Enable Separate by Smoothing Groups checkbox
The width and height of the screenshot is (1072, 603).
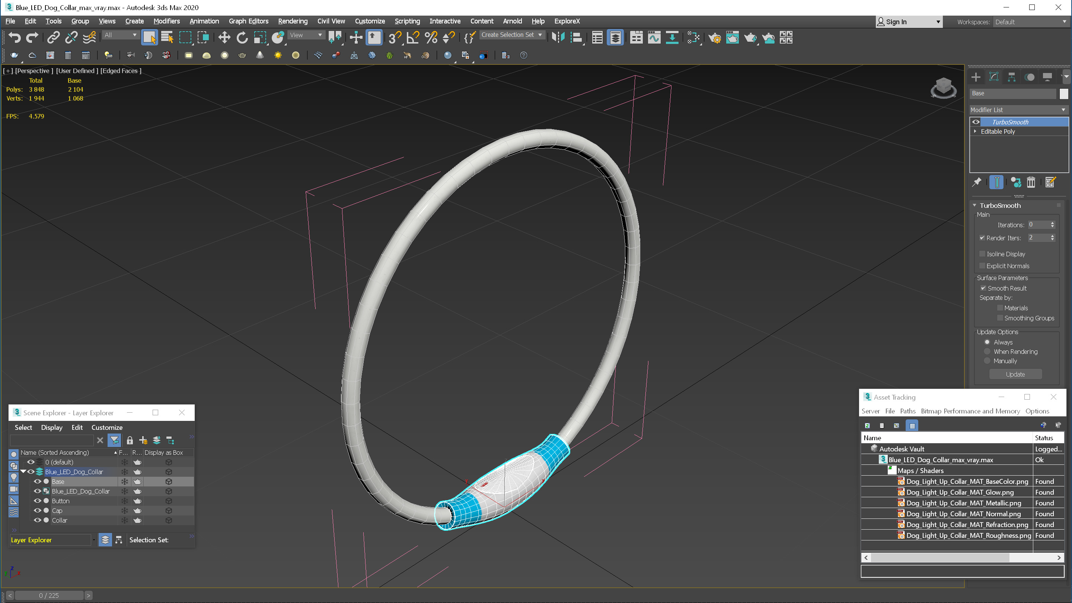pyautogui.click(x=1000, y=318)
